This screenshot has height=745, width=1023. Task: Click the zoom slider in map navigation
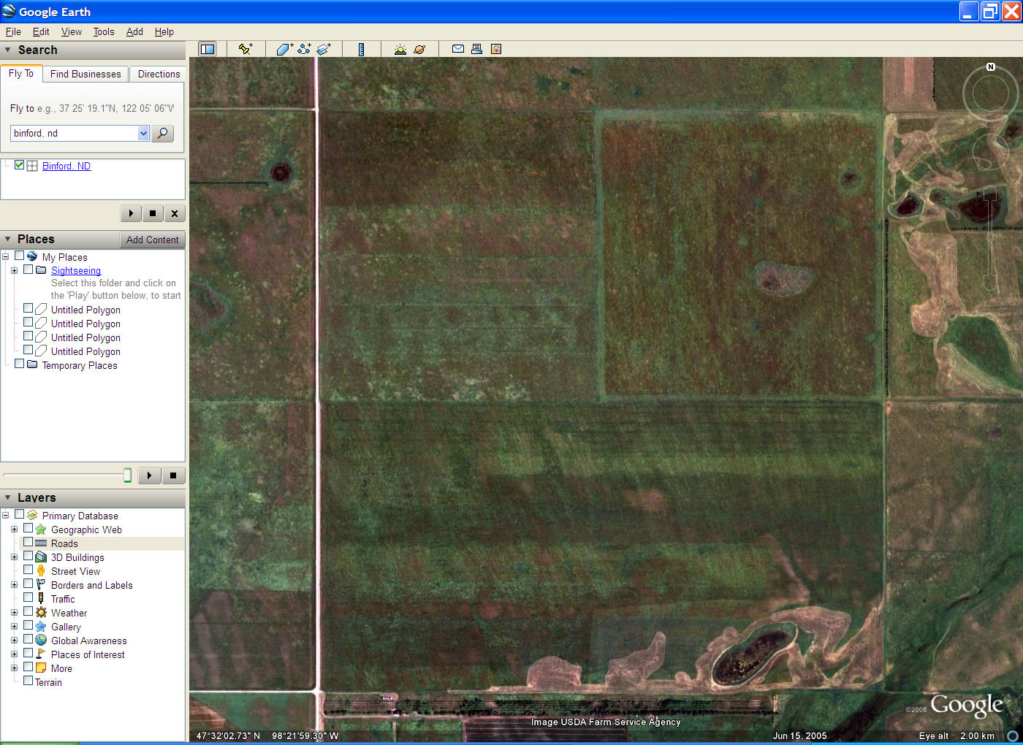tap(990, 237)
